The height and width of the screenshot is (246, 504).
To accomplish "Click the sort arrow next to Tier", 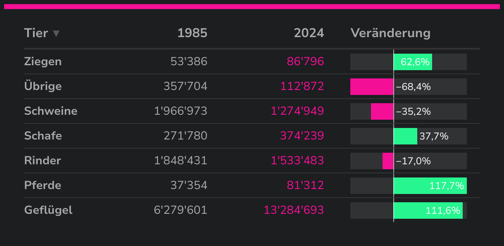I will 56,33.
